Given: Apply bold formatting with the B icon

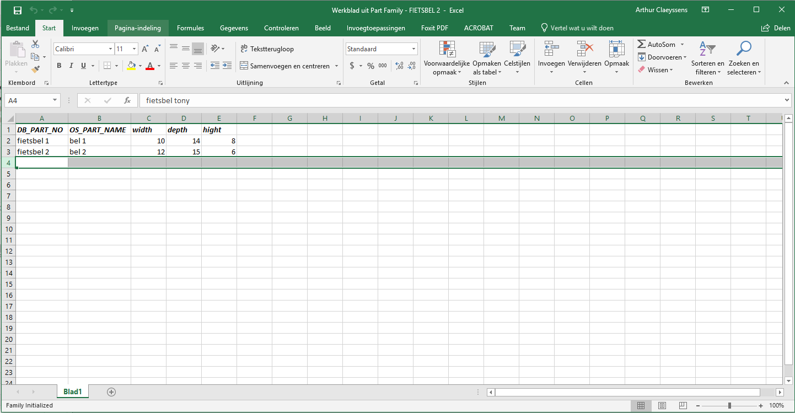Looking at the screenshot, I should [58, 65].
